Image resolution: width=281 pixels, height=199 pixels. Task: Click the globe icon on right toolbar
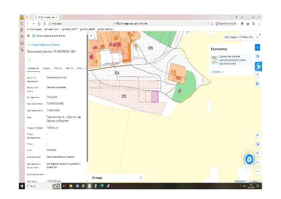pyautogui.click(x=257, y=84)
